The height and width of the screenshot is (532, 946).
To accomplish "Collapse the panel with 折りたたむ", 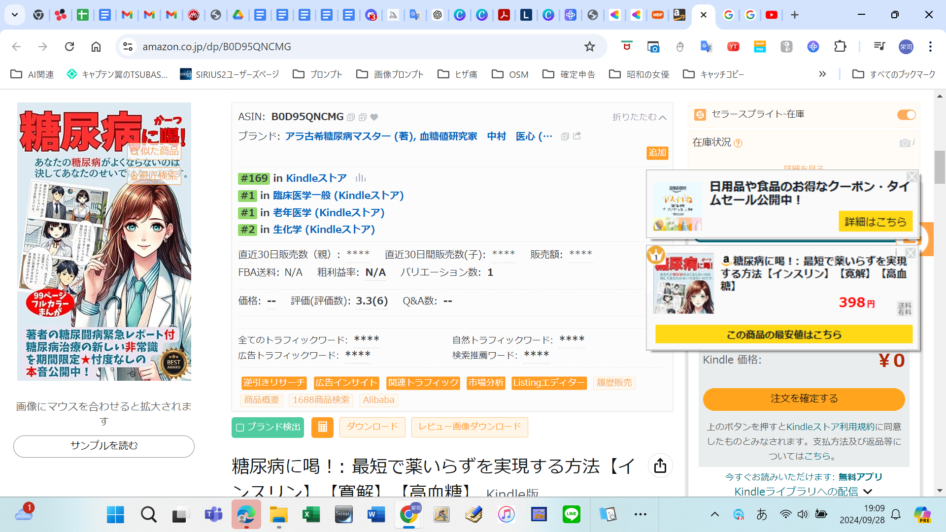I will click(x=639, y=117).
